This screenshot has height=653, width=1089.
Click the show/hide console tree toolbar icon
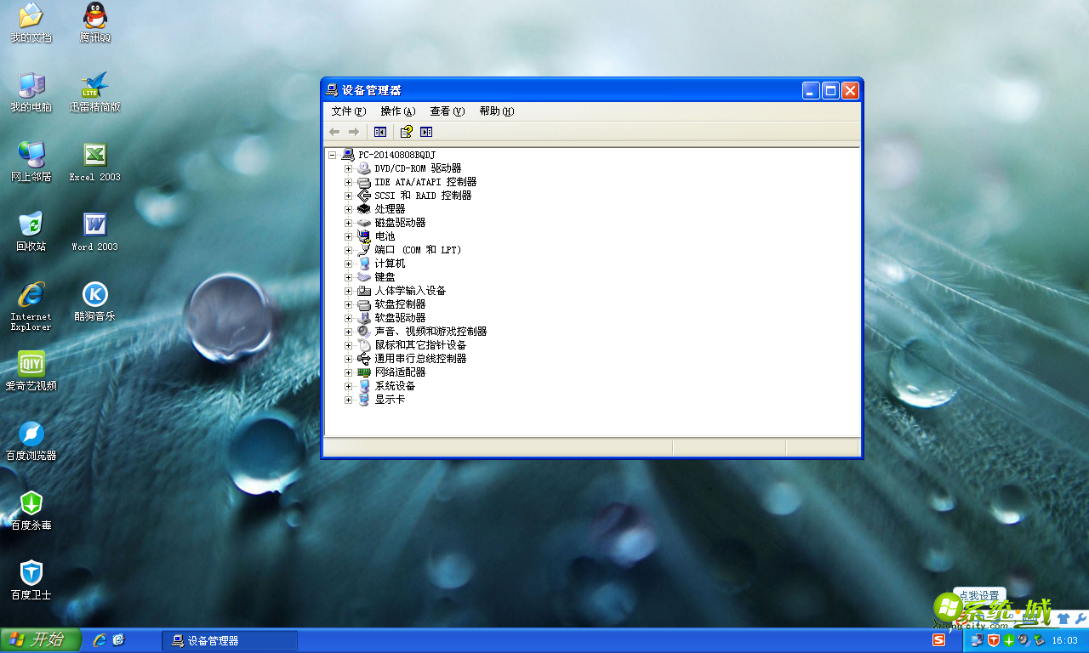click(x=379, y=132)
